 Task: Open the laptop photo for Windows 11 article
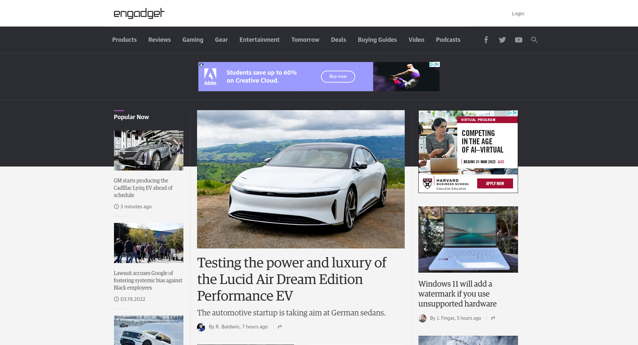click(468, 240)
